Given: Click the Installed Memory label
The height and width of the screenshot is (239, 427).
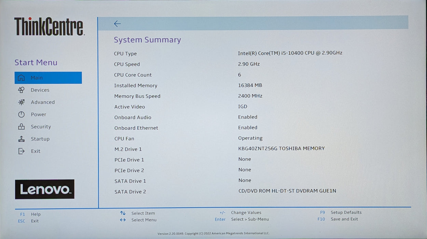Looking at the screenshot, I should 136,86.
